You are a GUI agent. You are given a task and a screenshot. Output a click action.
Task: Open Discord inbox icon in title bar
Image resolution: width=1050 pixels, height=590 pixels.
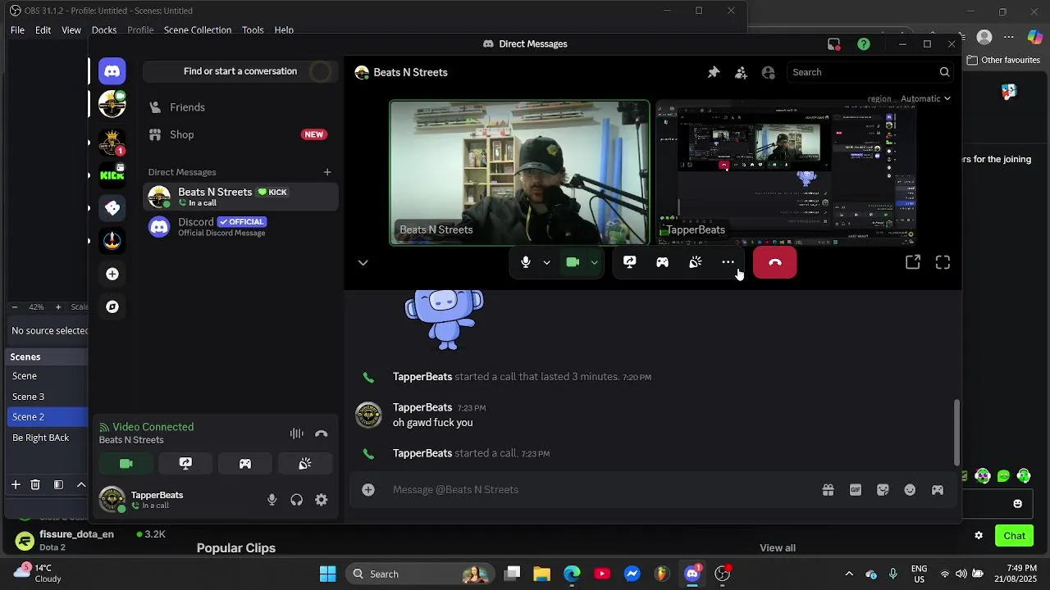(x=834, y=44)
